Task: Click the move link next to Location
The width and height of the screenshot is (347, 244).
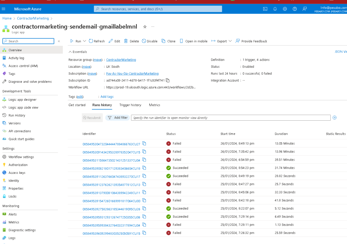Action: point(86,66)
